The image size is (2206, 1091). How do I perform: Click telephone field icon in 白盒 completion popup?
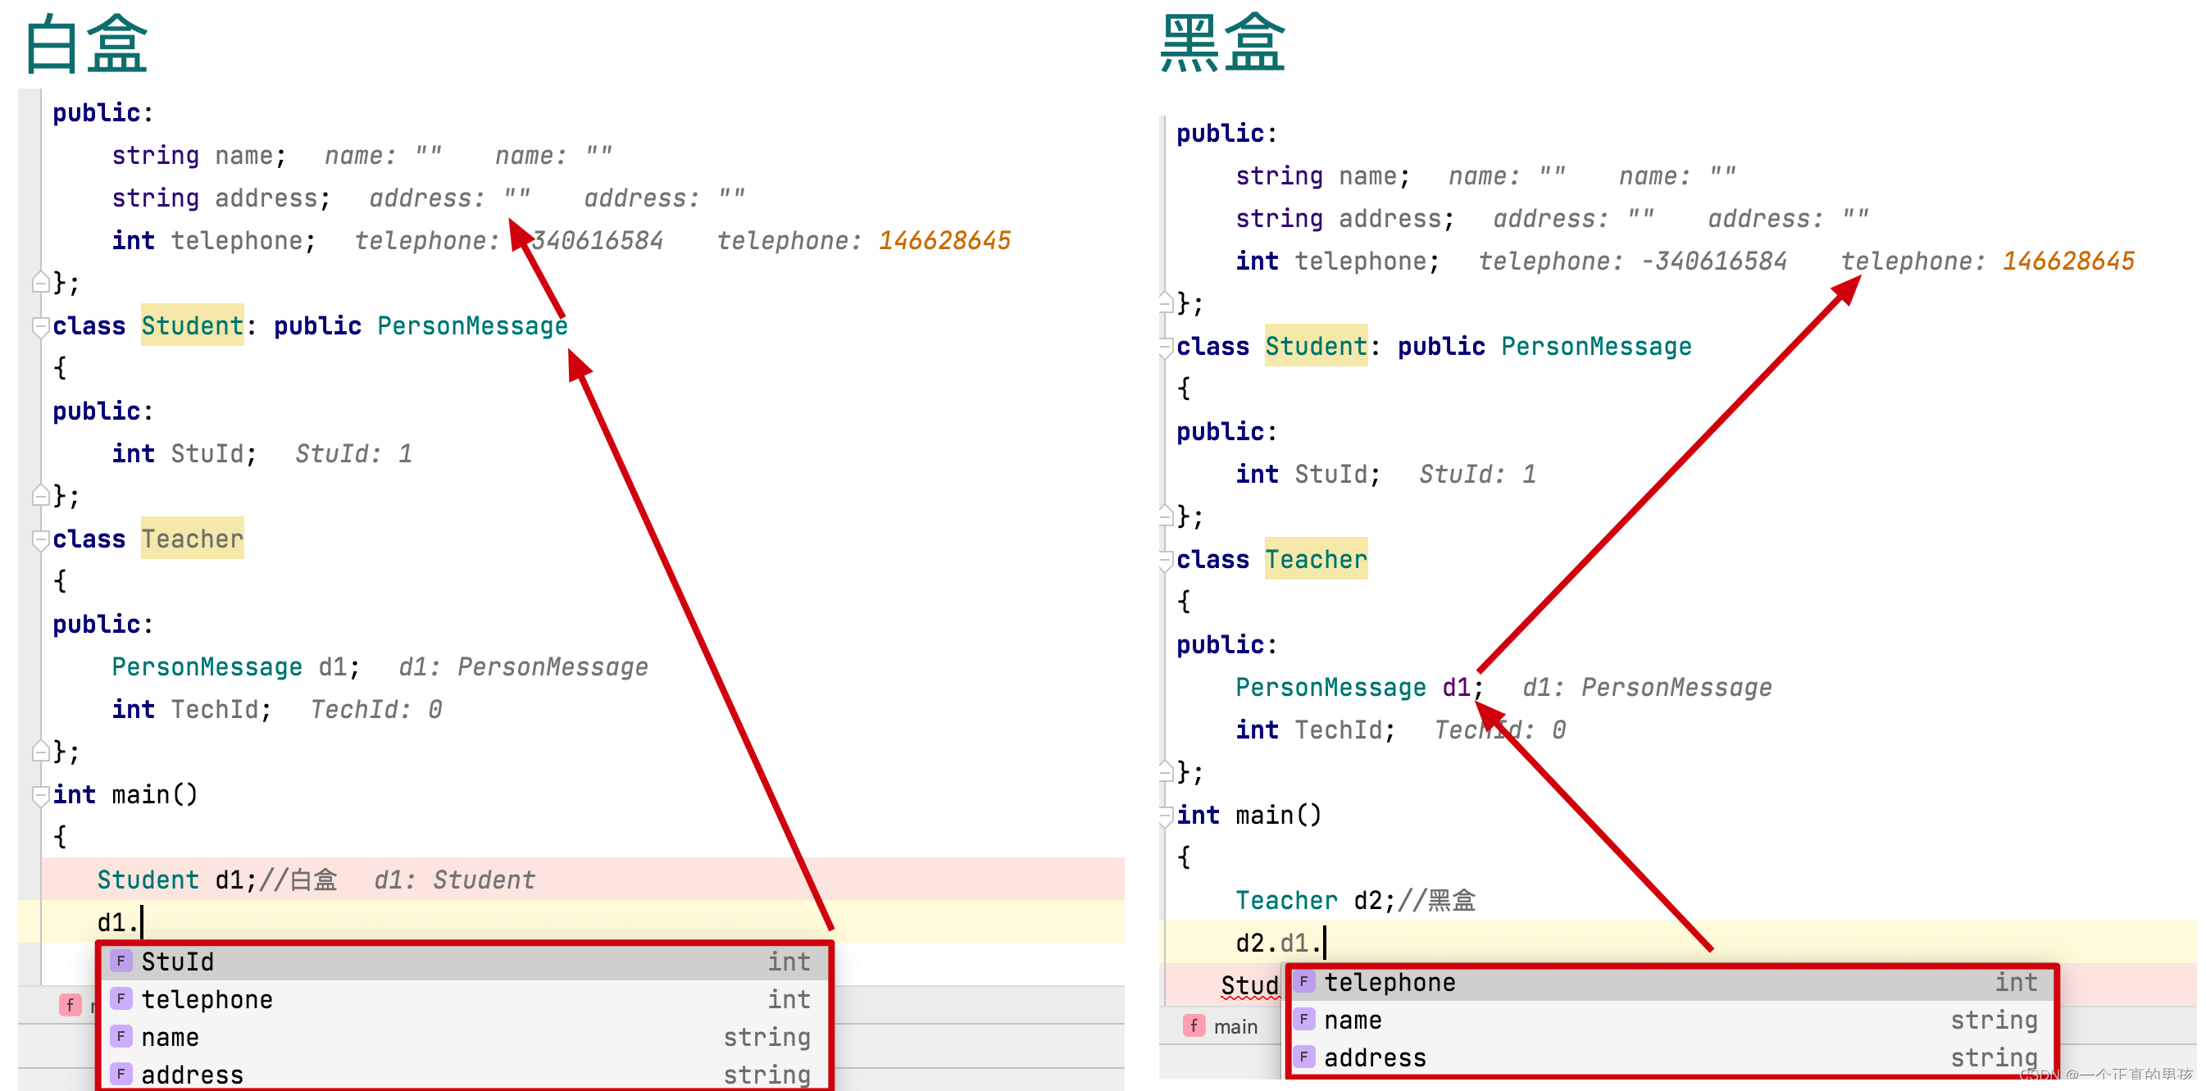121,998
